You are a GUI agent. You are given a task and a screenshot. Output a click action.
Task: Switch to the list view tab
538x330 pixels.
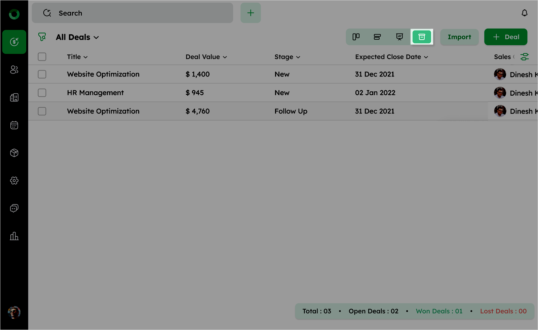tap(377, 37)
